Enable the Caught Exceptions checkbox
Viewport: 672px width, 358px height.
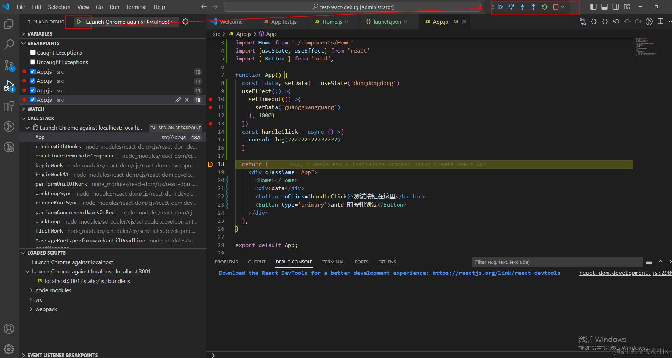[33, 53]
